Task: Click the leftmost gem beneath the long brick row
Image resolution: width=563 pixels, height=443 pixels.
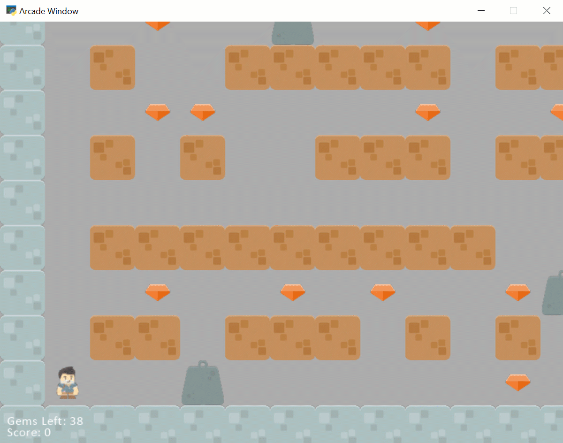Action: coord(158,292)
